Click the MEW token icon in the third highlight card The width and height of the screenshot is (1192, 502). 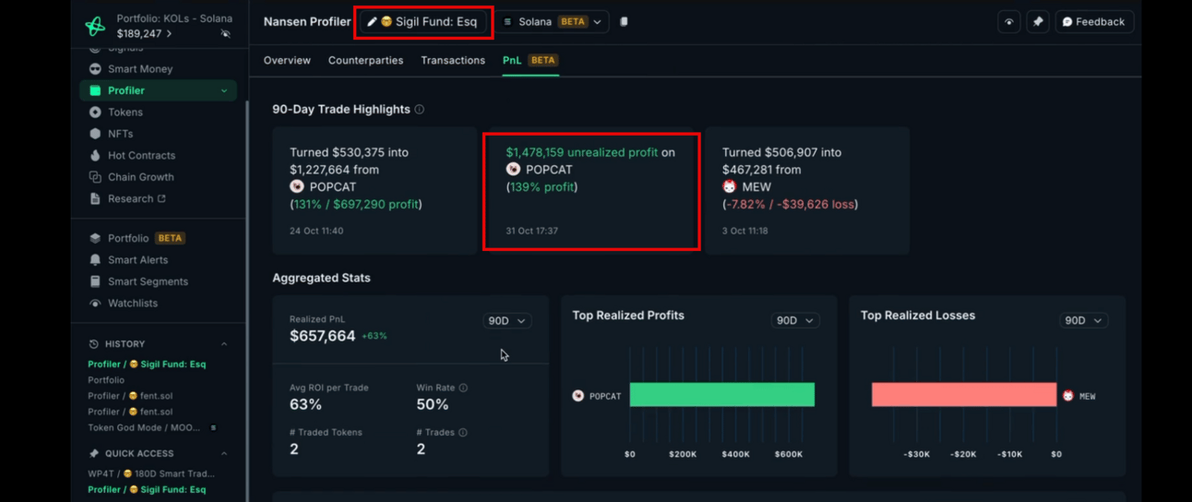[x=730, y=187]
